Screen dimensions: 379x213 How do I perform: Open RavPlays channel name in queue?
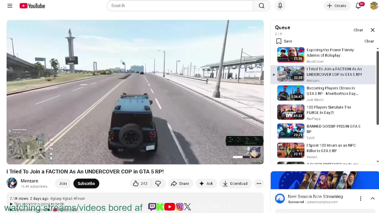click(x=313, y=119)
